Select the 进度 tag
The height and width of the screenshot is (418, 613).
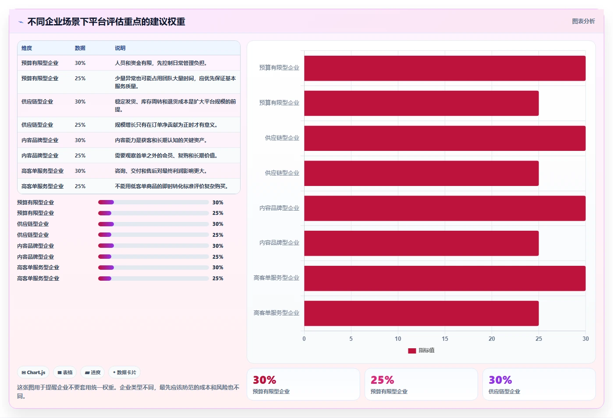92,372
